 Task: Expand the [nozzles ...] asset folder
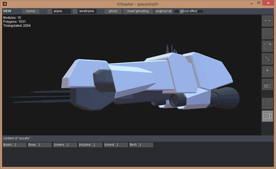point(90,145)
